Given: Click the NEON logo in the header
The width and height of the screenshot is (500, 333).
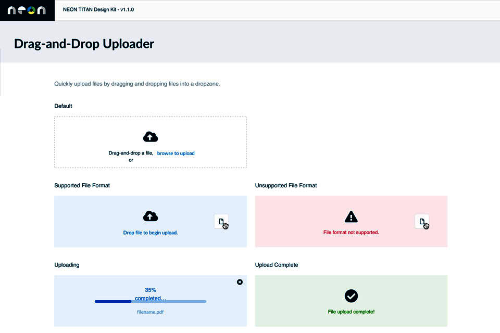Looking at the screenshot, I should pos(27,10).
